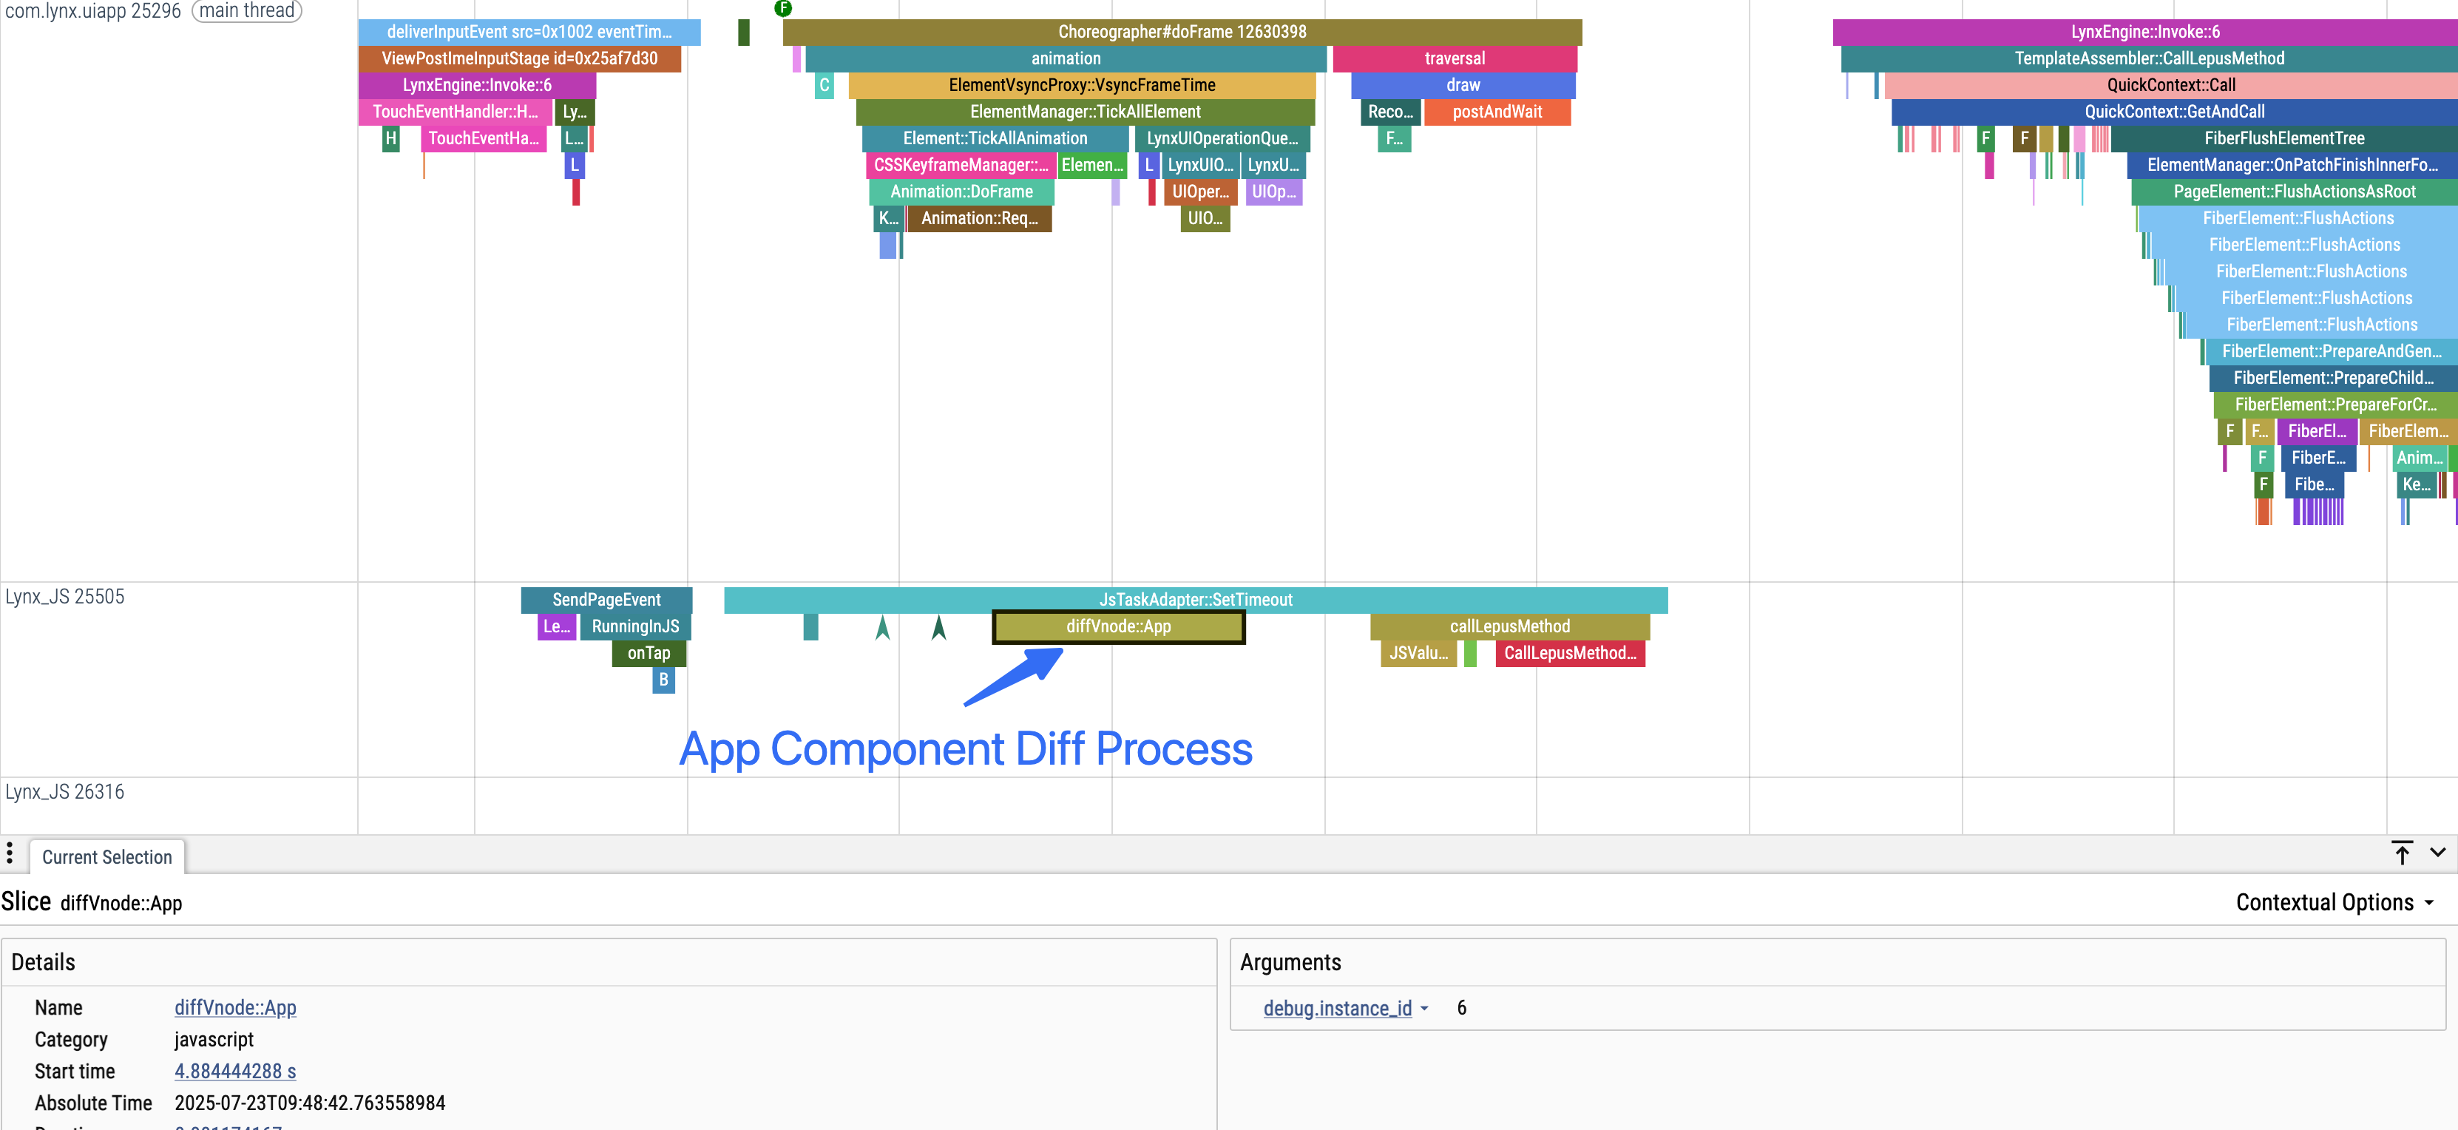Click the com.lynx.uiapp 25296 track label
Image resolution: width=2458 pixels, height=1130 pixels.
(x=92, y=10)
